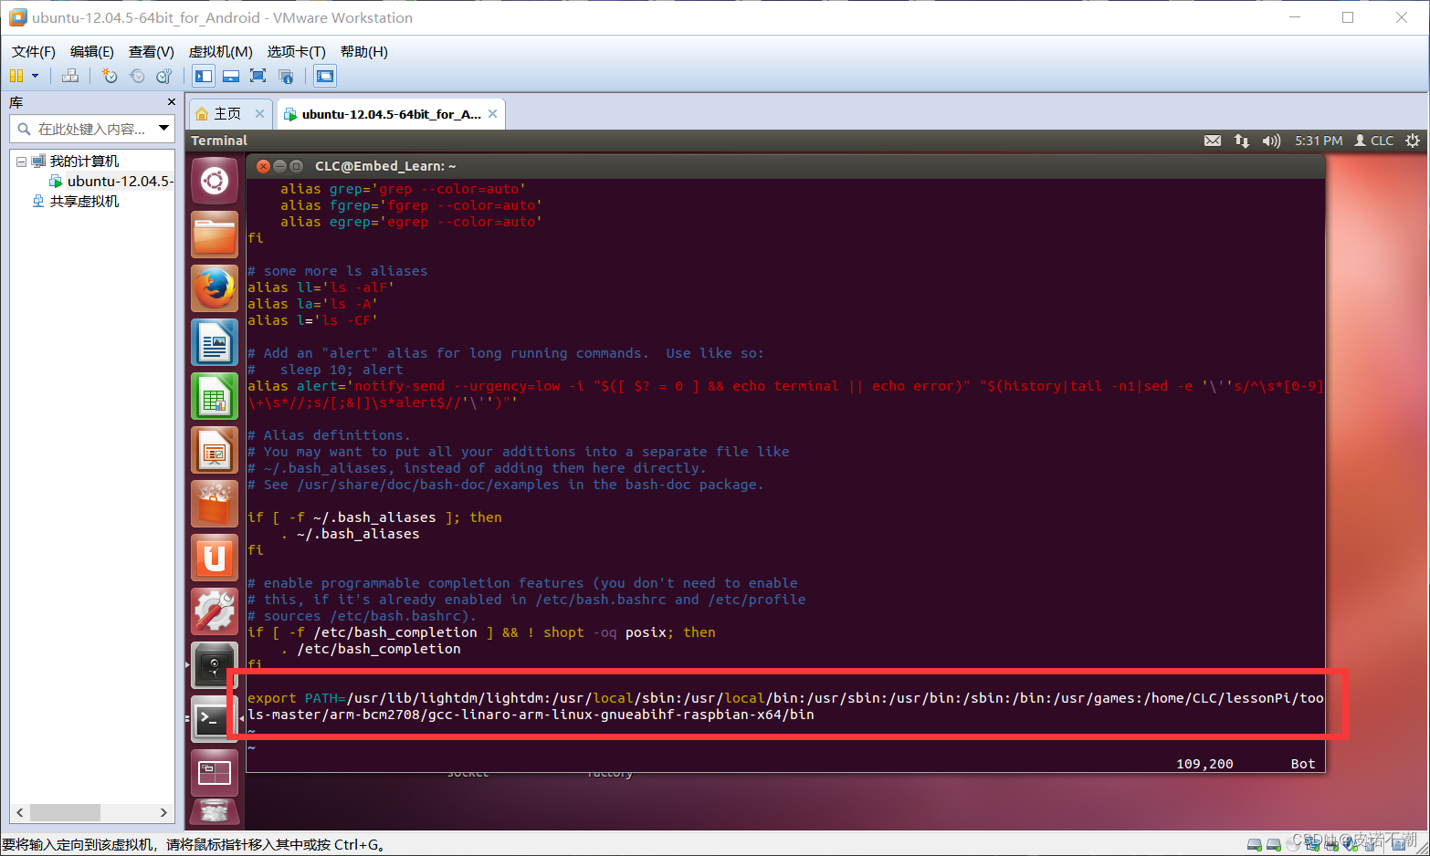Viewport: 1430px width, 856px height.
Task: Open the 选项卡(T) menu
Action: pyautogui.click(x=297, y=52)
